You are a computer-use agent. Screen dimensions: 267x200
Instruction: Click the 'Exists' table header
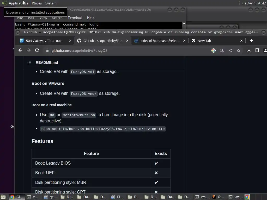161,154
